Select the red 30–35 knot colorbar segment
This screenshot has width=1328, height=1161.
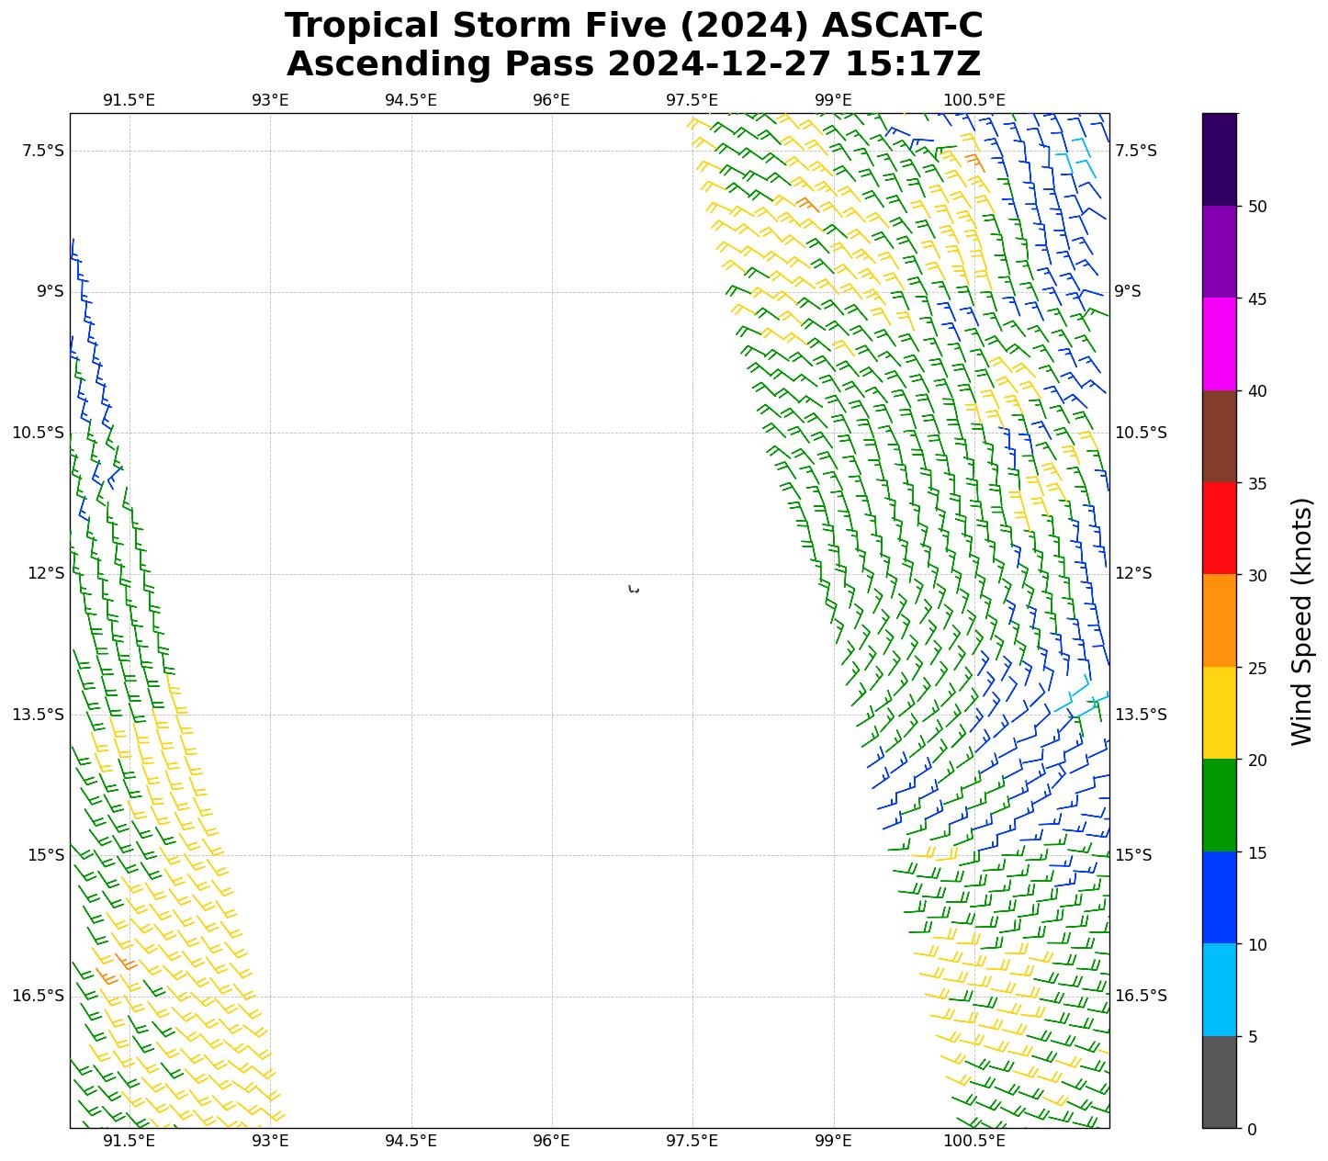1220,528
